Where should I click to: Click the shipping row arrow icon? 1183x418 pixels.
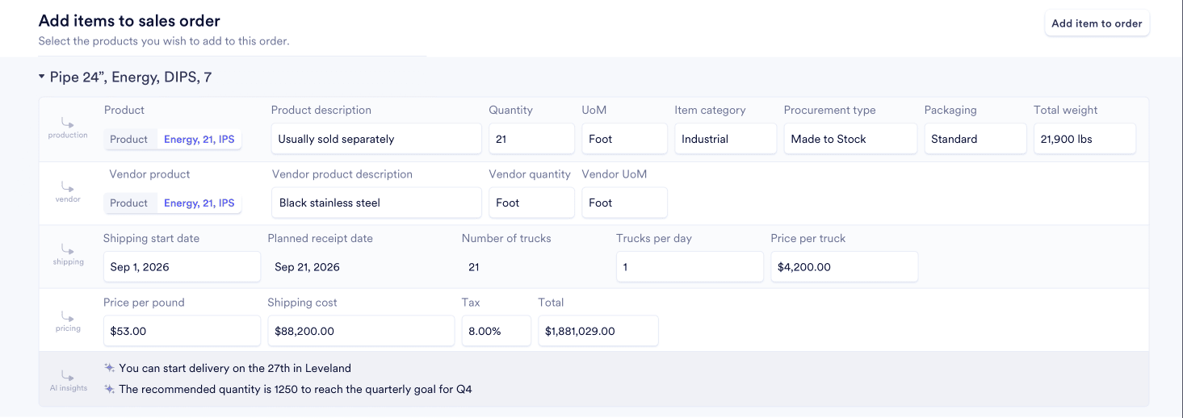(68, 250)
